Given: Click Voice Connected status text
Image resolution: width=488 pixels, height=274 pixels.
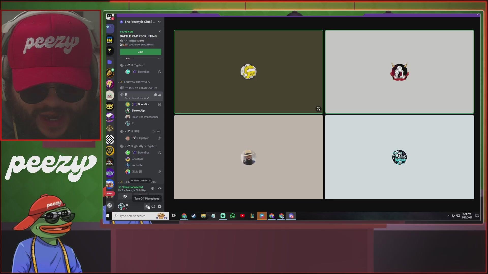Looking at the screenshot, I should click(132, 187).
